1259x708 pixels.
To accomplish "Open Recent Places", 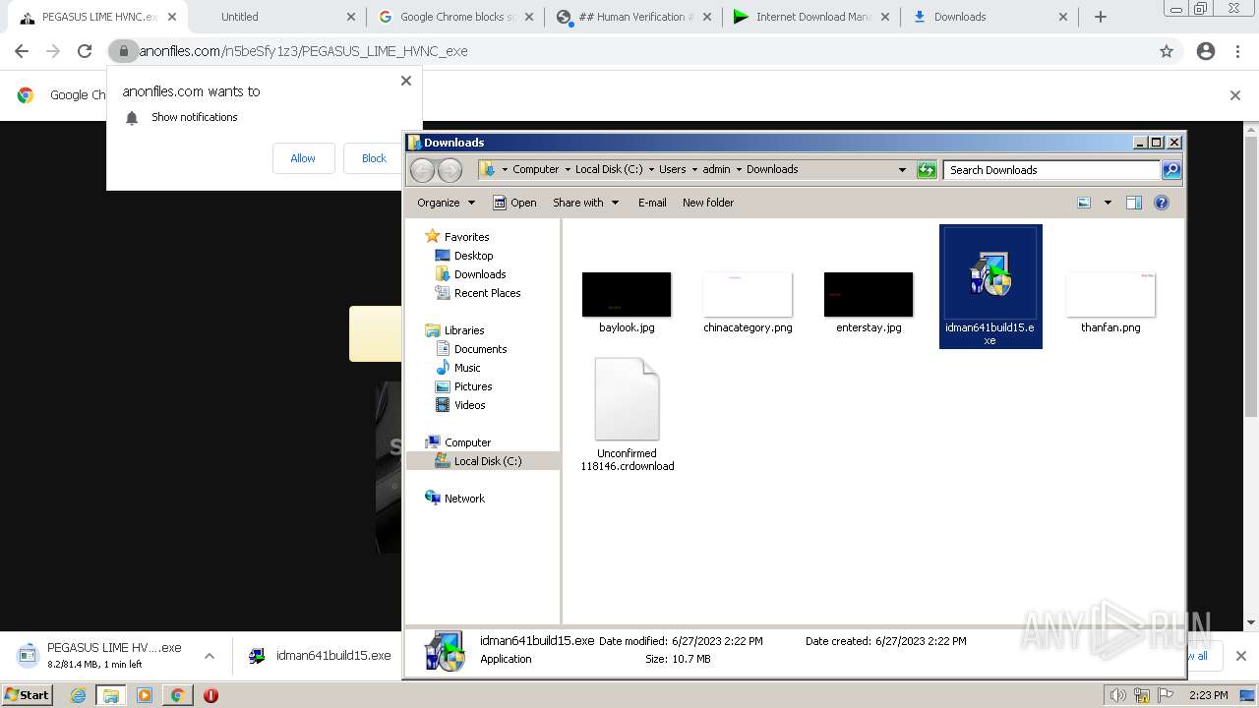I will (487, 293).
